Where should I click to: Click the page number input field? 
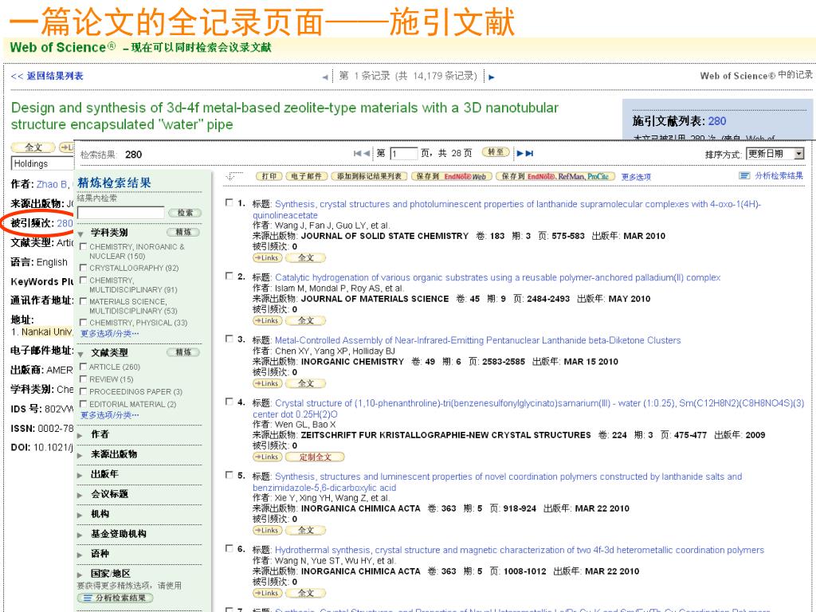click(403, 154)
